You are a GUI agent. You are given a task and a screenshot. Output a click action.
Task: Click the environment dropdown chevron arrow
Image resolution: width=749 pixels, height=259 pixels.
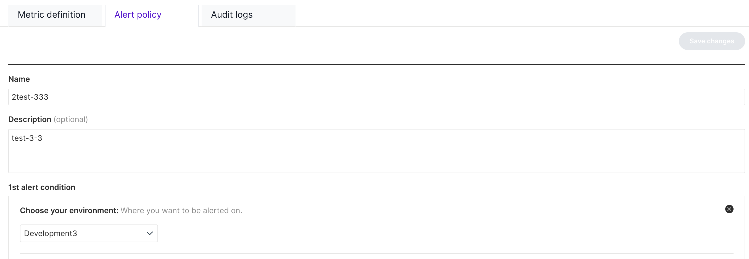149,233
